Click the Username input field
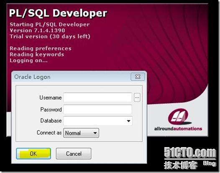The image size is (220, 173). point(97,97)
